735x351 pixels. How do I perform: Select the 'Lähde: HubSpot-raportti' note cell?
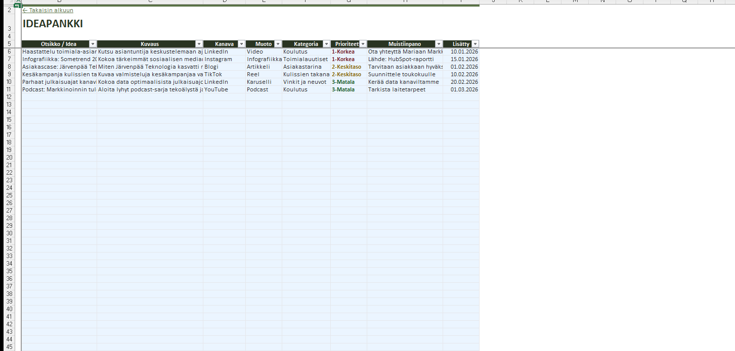click(405, 59)
